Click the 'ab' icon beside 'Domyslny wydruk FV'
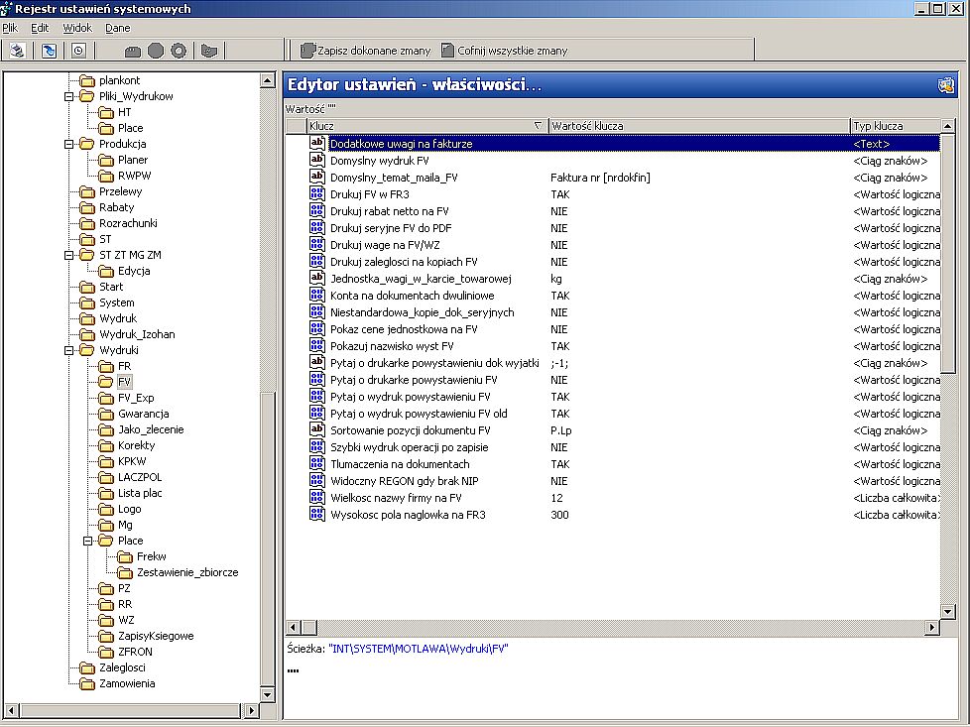 (x=316, y=160)
